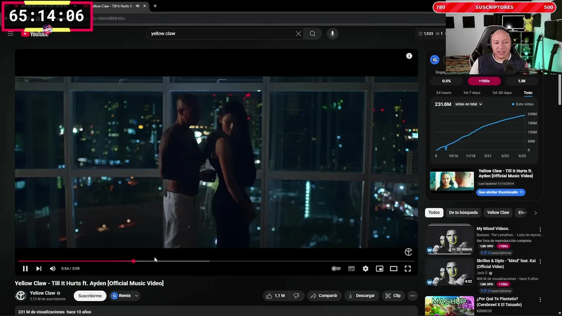This screenshot has width=562, height=316.
Task: Open Yellow Claw channel avatar
Action: click(x=21, y=296)
